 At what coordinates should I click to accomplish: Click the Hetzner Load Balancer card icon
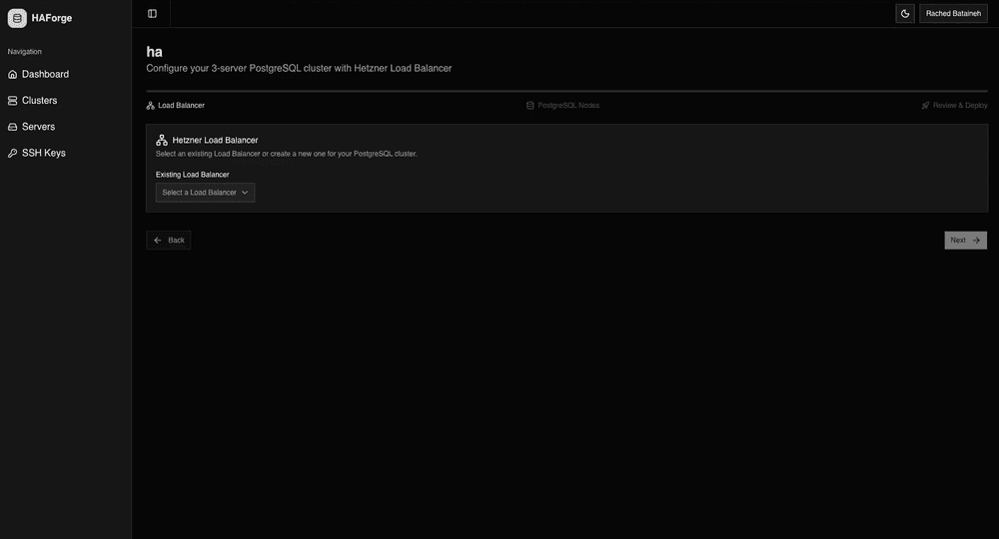(x=162, y=140)
